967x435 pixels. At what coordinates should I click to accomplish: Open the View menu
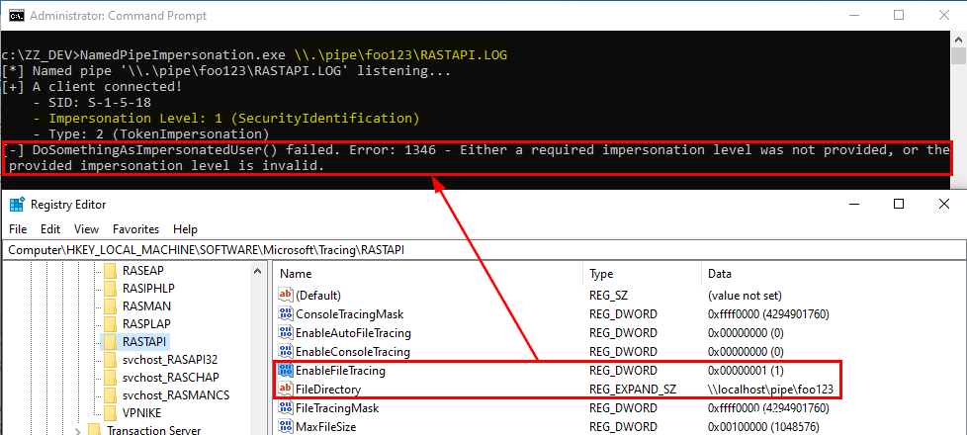pyautogui.click(x=87, y=228)
